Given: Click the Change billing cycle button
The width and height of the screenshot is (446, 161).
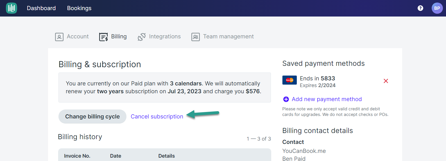Looking at the screenshot, I should click(x=92, y=116).
